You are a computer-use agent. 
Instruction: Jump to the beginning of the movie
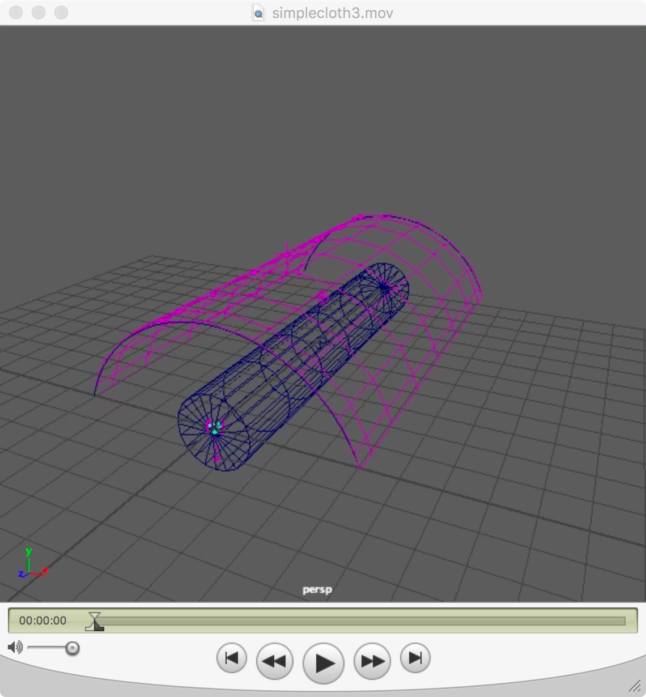click(x=231, y=658)
